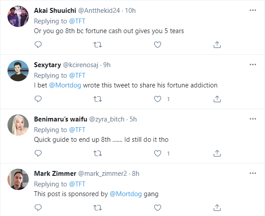Screen dimensions: 265x216
Task: Reply to Sexytary's tweet
Action: [x=38, y=99]
